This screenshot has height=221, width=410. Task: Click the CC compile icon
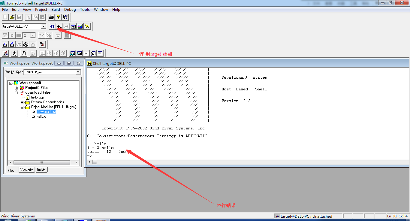click(x=19, y=44)
